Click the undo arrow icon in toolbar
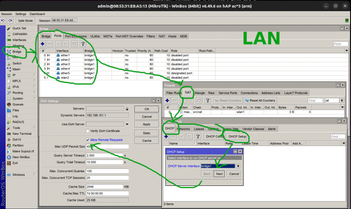Image resolution: width=351 pixels, height=209 pixels. (4, 21)
